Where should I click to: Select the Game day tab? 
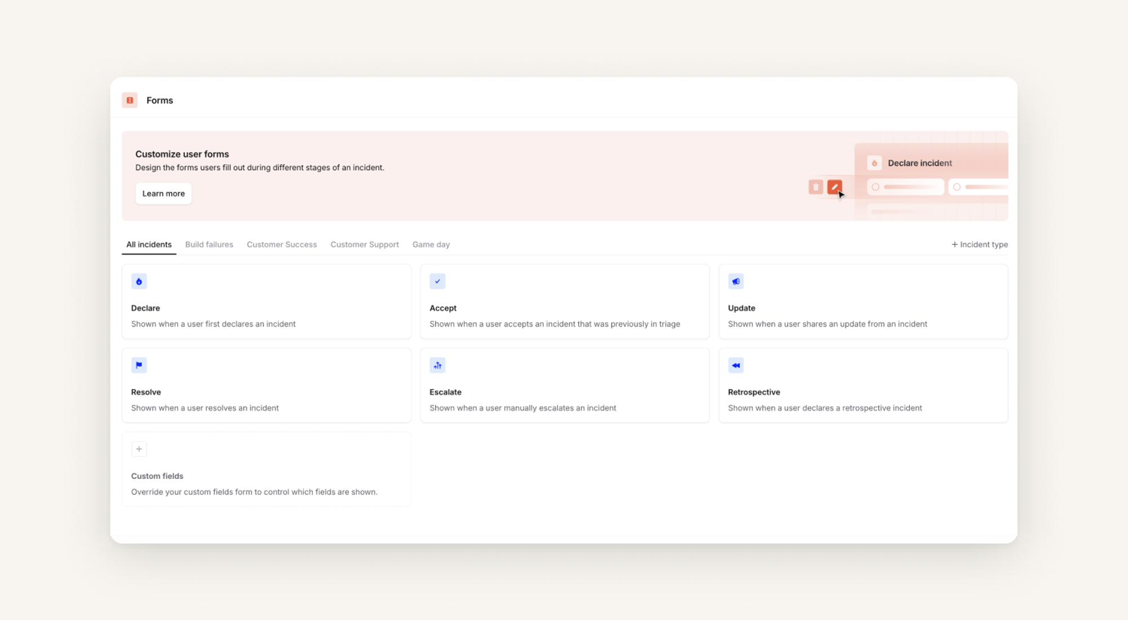[431, 244]
